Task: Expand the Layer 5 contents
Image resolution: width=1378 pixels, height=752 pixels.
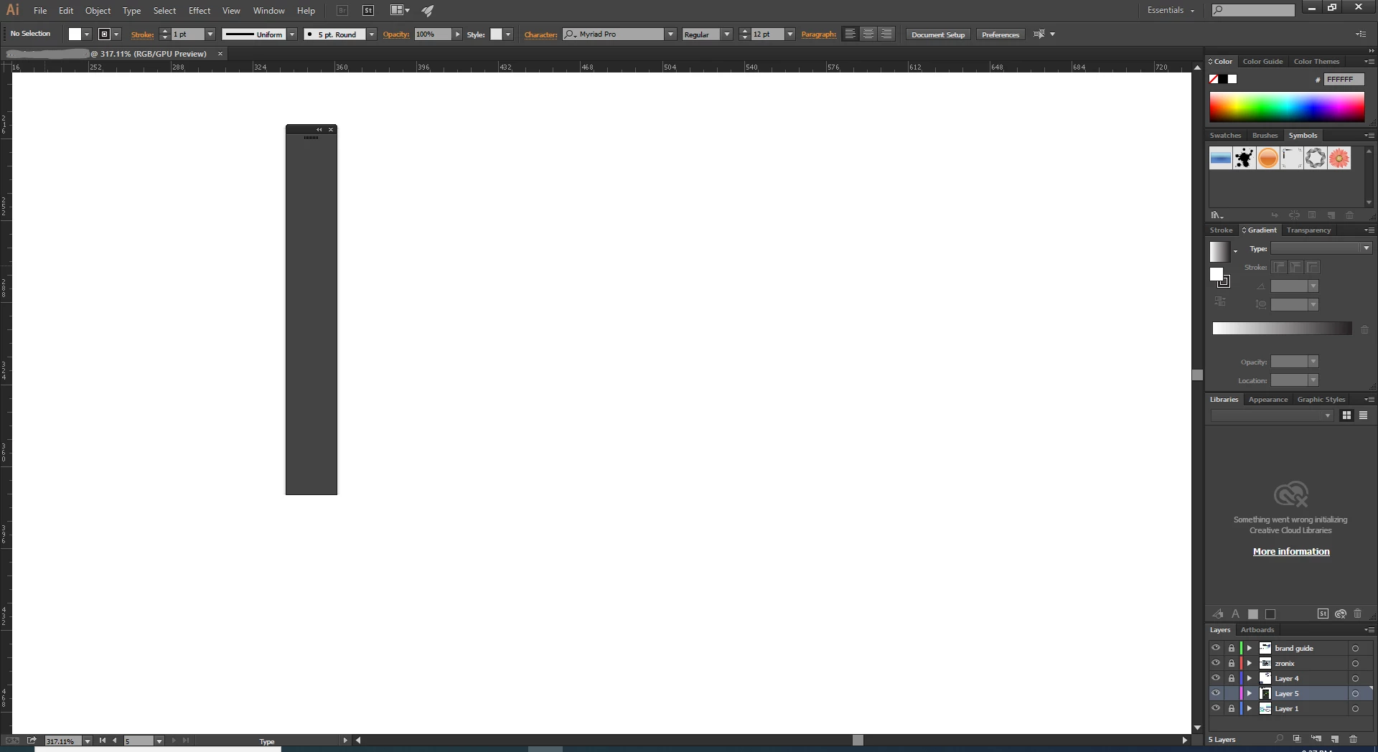Action: 1250,693
